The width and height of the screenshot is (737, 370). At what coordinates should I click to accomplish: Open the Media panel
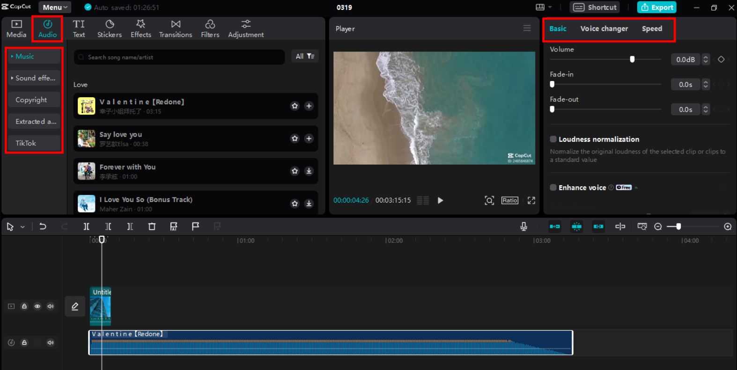[16, 29]
